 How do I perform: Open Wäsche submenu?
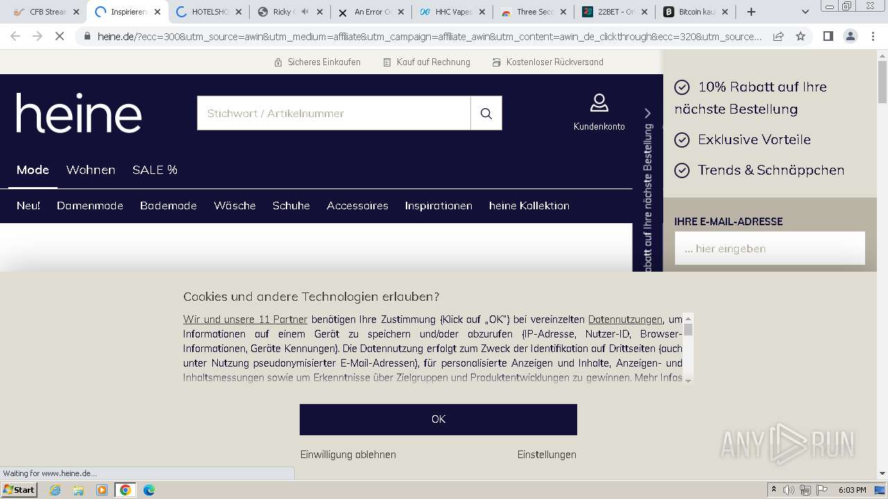tap(235, 206)
